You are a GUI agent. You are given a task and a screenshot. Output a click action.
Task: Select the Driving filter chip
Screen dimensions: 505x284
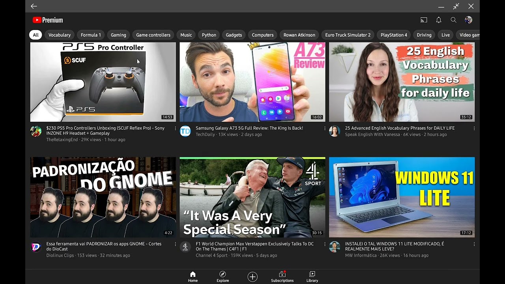coord(424,35)
